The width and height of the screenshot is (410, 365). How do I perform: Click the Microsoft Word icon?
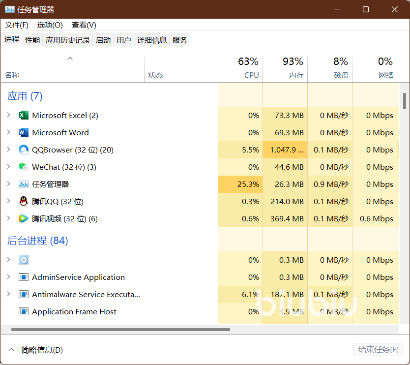coord(23,132)
